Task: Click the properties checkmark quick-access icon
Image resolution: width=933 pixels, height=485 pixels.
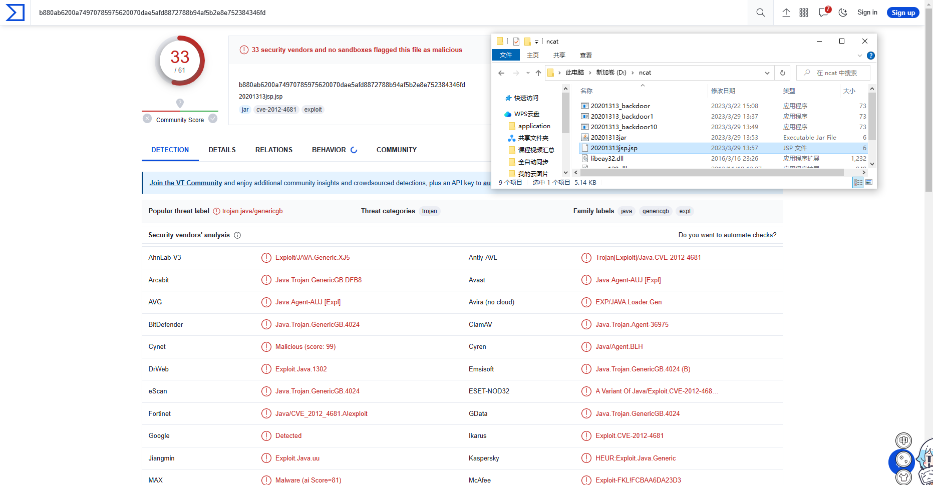Action: (x=516, y=42)
